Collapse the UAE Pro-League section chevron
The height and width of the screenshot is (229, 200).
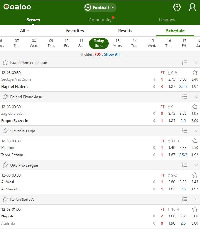(x=196, y=165)
